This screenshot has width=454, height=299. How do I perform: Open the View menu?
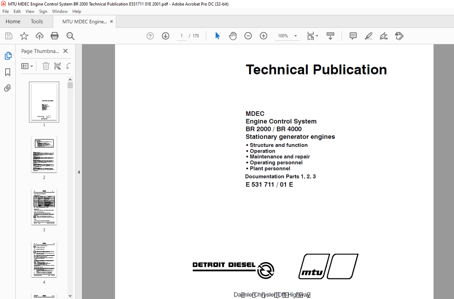pyautogui.click(x=30, y=11)
